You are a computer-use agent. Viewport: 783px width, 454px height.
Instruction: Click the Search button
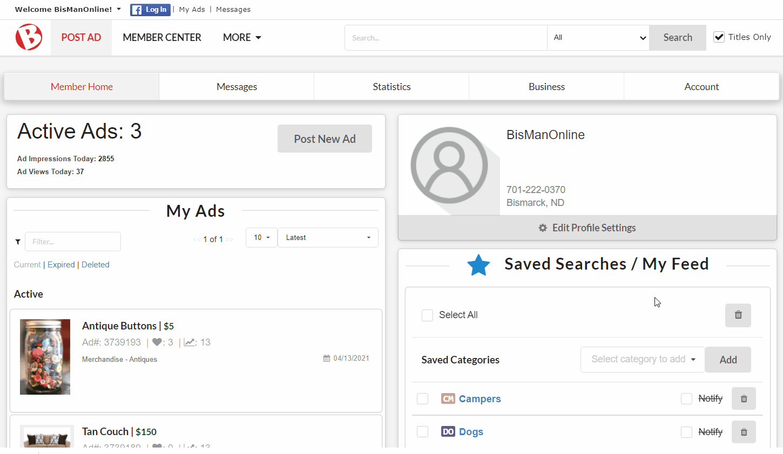(x=678, y=38)
